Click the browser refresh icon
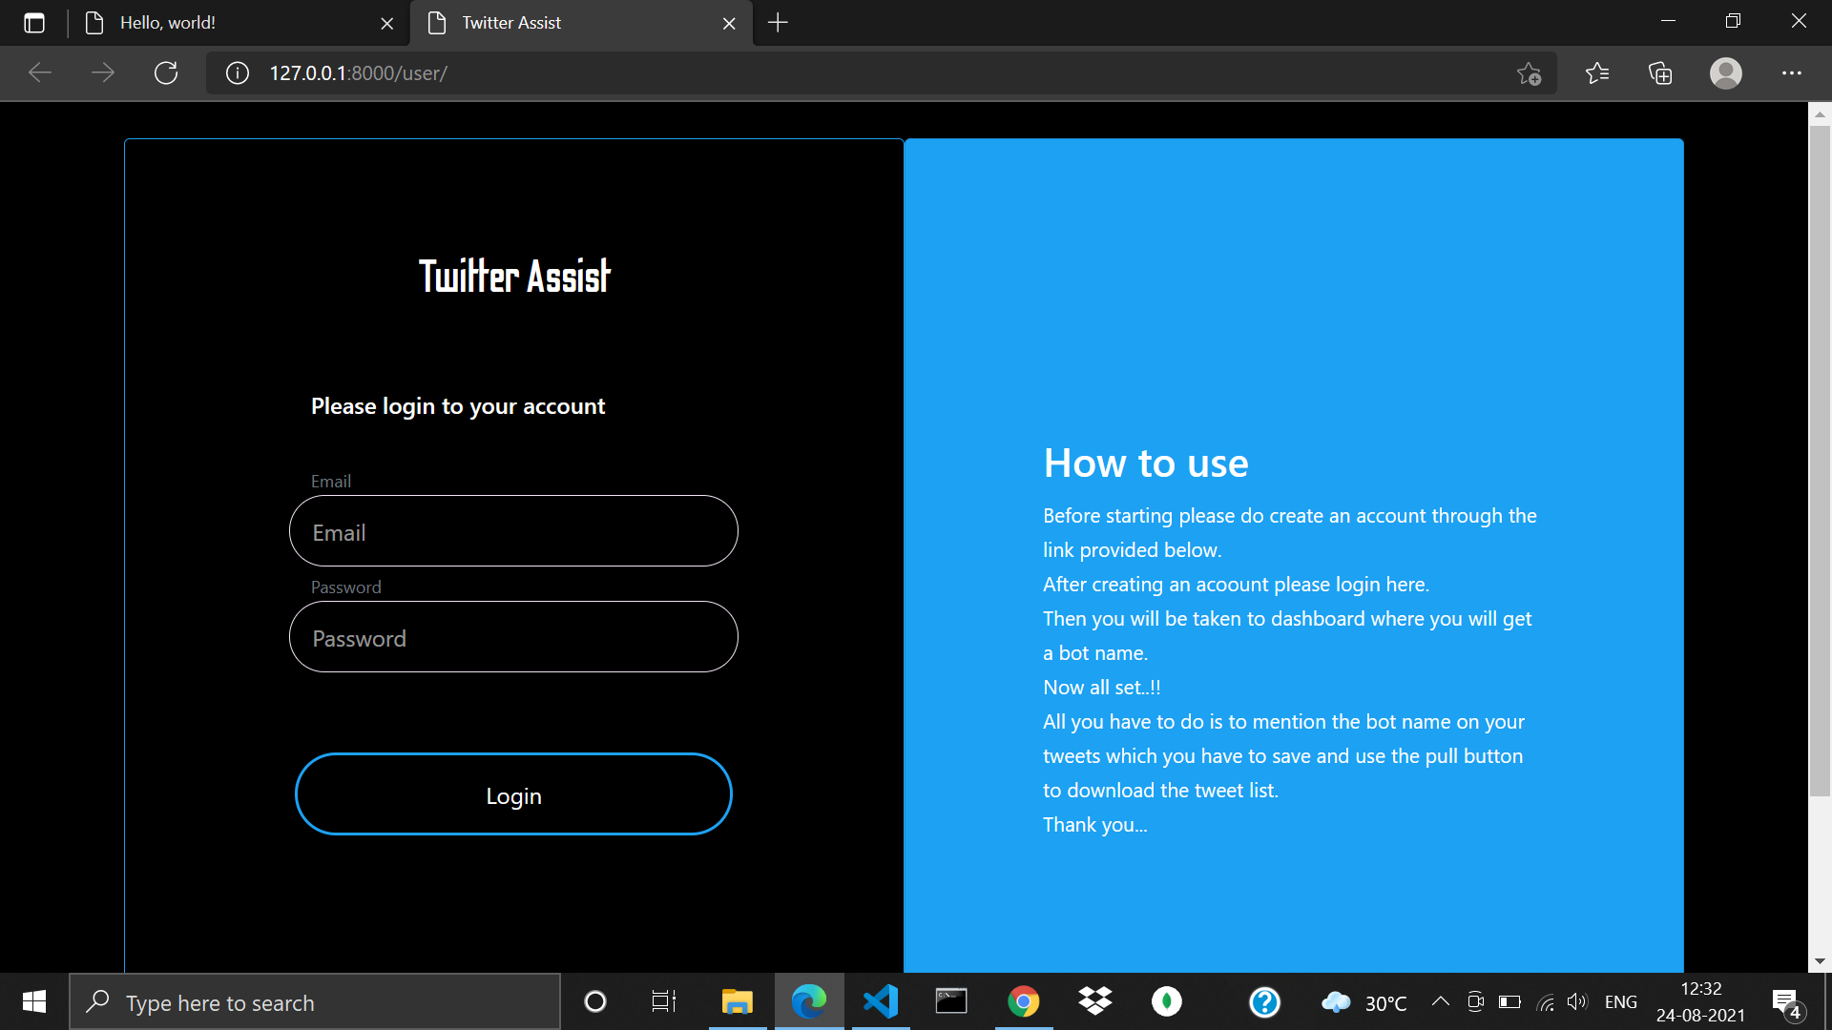The width and height of the screenshot is (1832, 1030). [166, 73]
